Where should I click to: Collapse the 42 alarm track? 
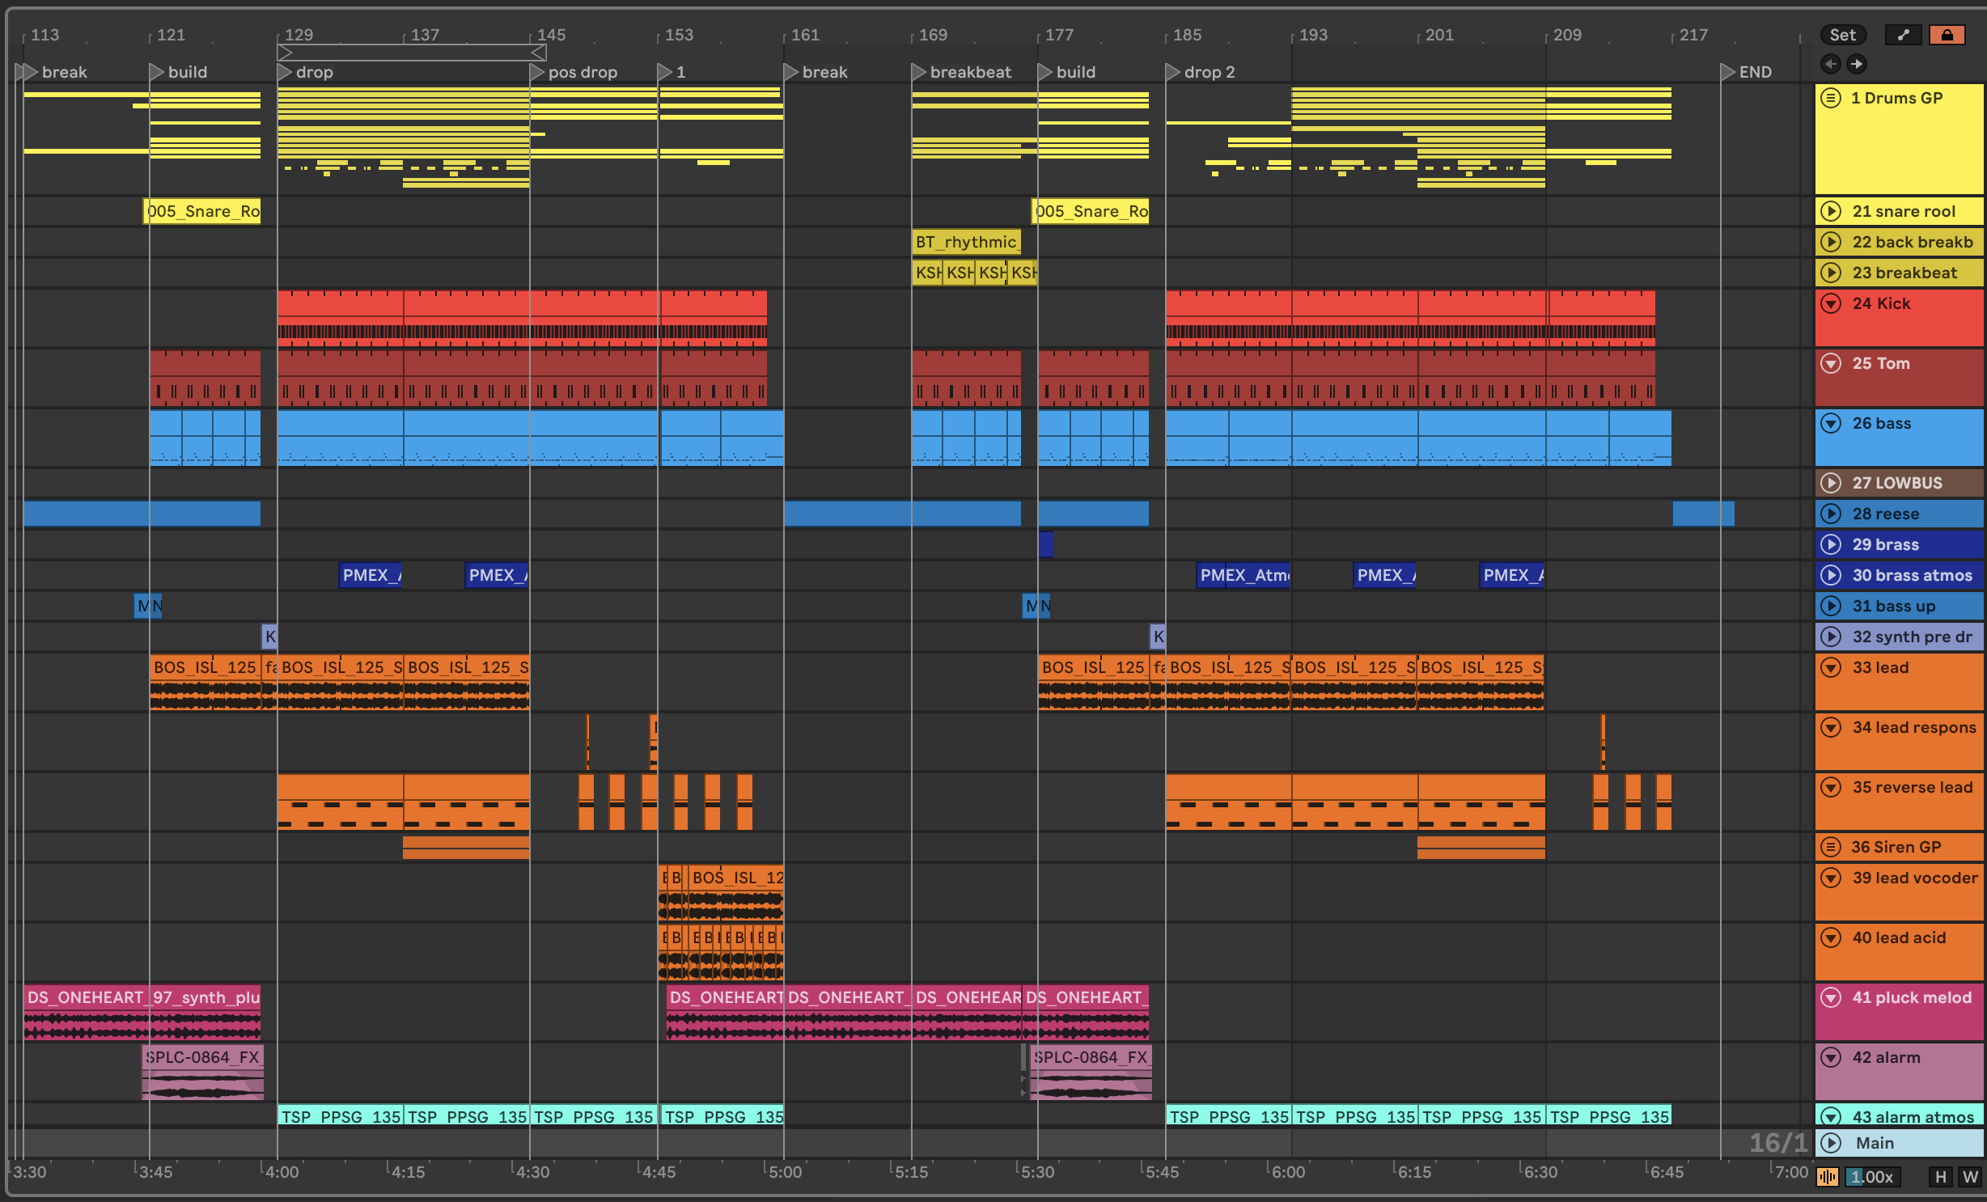[1831, 1057]
